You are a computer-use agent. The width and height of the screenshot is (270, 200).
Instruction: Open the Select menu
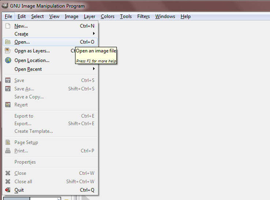click(x=37, y=16)
